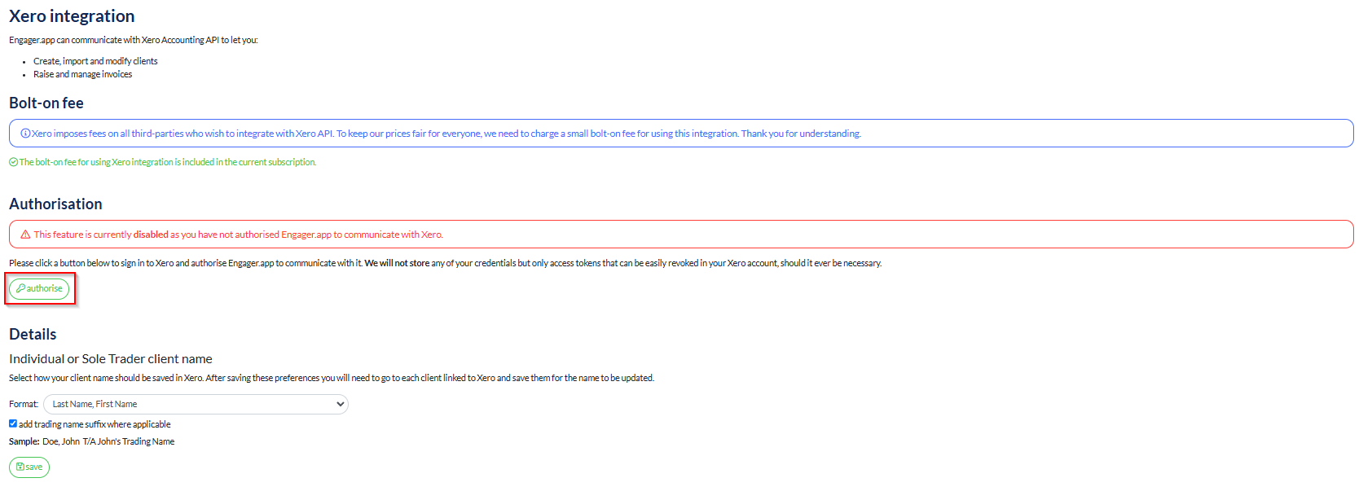Viewport: 1372px width, 500px height.
Task: Click the authorise button for Xero
Action: click(x=39, y=288)
